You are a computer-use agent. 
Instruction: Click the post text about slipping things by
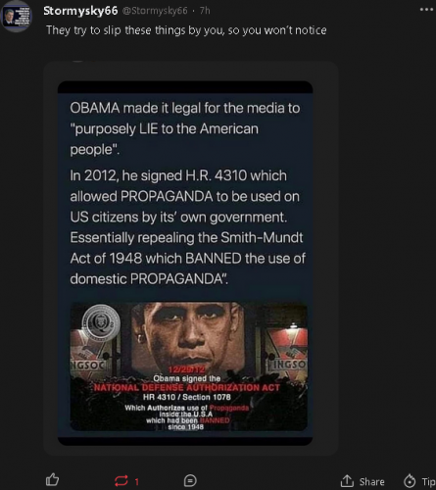pyautogui.click(x=186, y=30)
